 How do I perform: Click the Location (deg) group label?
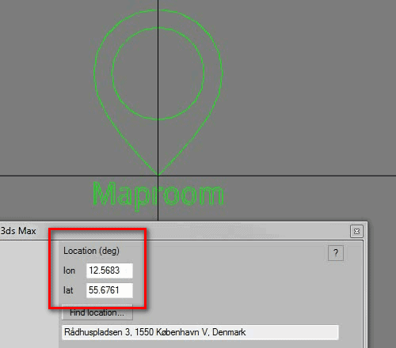(x=91, y=251)
